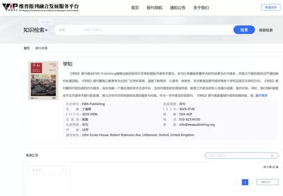Open the 高级检索 advanced search link

[x=266, y=30]
